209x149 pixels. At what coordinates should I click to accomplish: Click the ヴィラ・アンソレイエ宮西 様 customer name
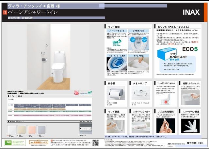click(34, 6)
